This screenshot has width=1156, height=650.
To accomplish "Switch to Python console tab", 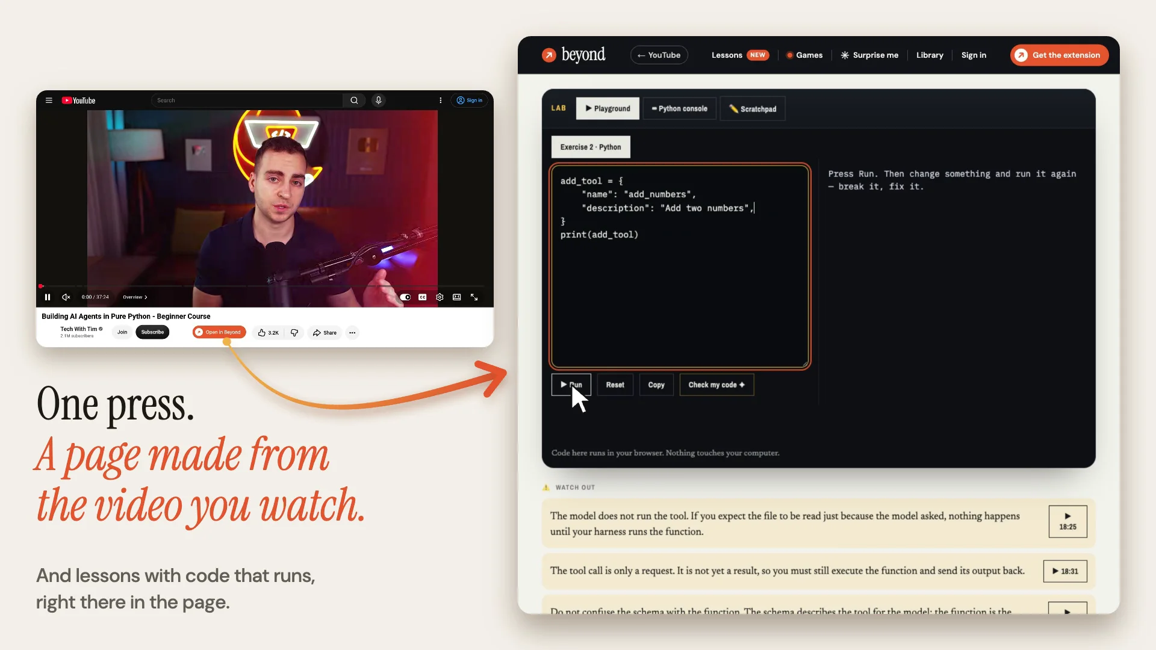I will point(679,109).
